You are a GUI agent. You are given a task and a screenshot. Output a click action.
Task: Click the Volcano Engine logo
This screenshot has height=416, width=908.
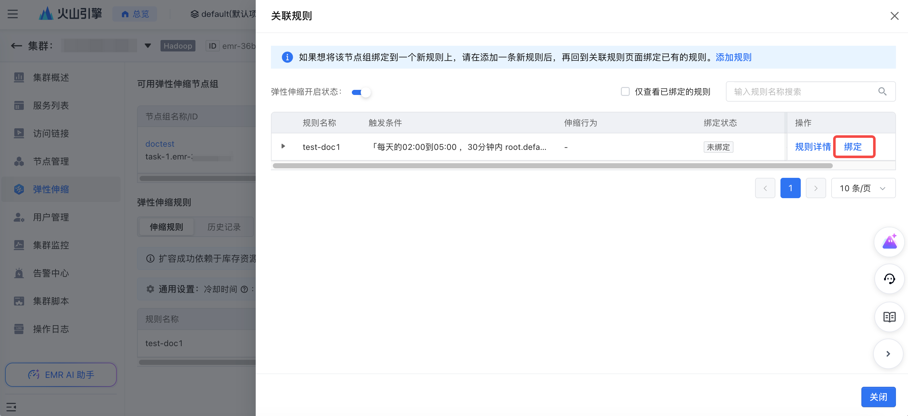point(70,14)
